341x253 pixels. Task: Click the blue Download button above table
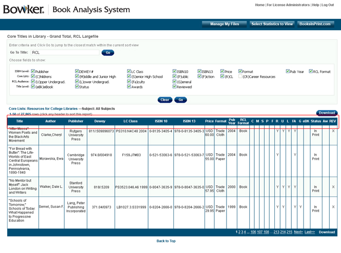tap(327, 113)
